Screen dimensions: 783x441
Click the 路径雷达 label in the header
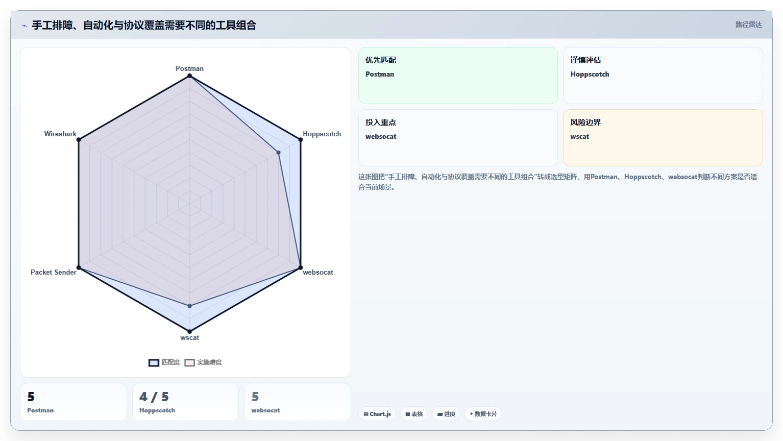748,24
